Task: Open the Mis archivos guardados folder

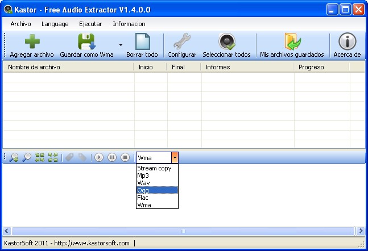Action: point(292,41)
